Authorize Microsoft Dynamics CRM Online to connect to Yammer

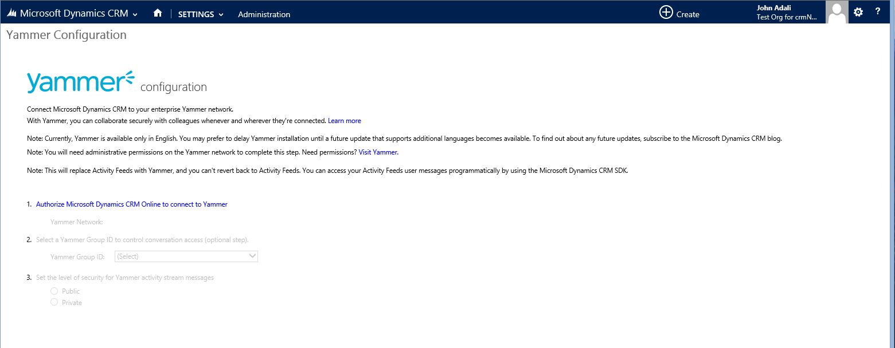click(131, 204)
